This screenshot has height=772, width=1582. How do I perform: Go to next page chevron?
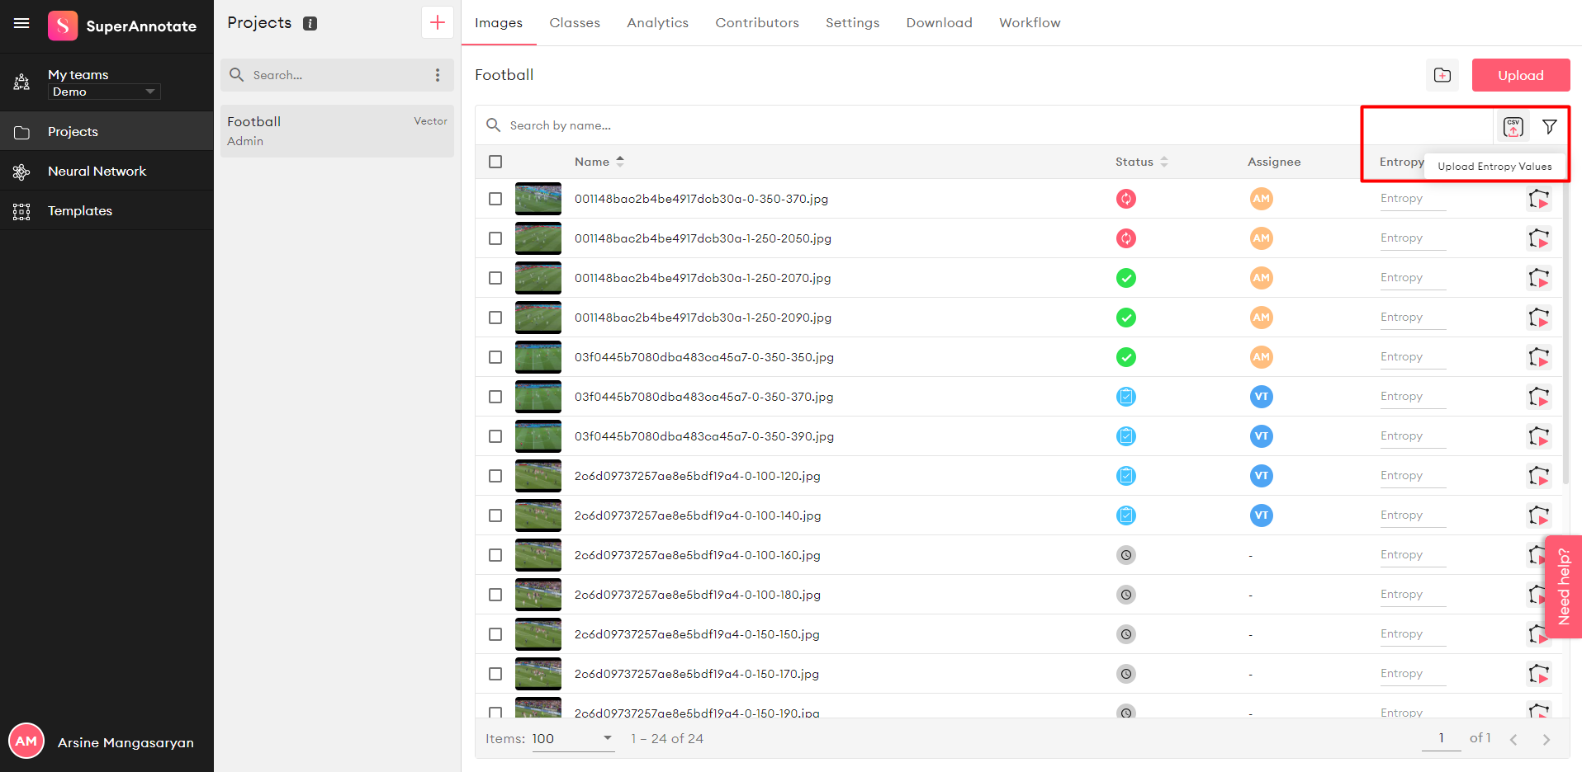tap(1546, 740)
